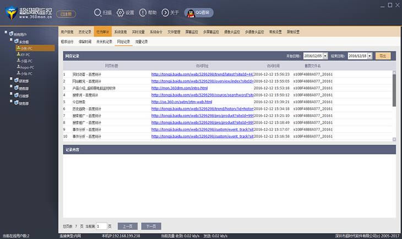This screenshot has width=402, height=239.
Task: Open 设置 settings gear icon
Action: click(120, 13)
